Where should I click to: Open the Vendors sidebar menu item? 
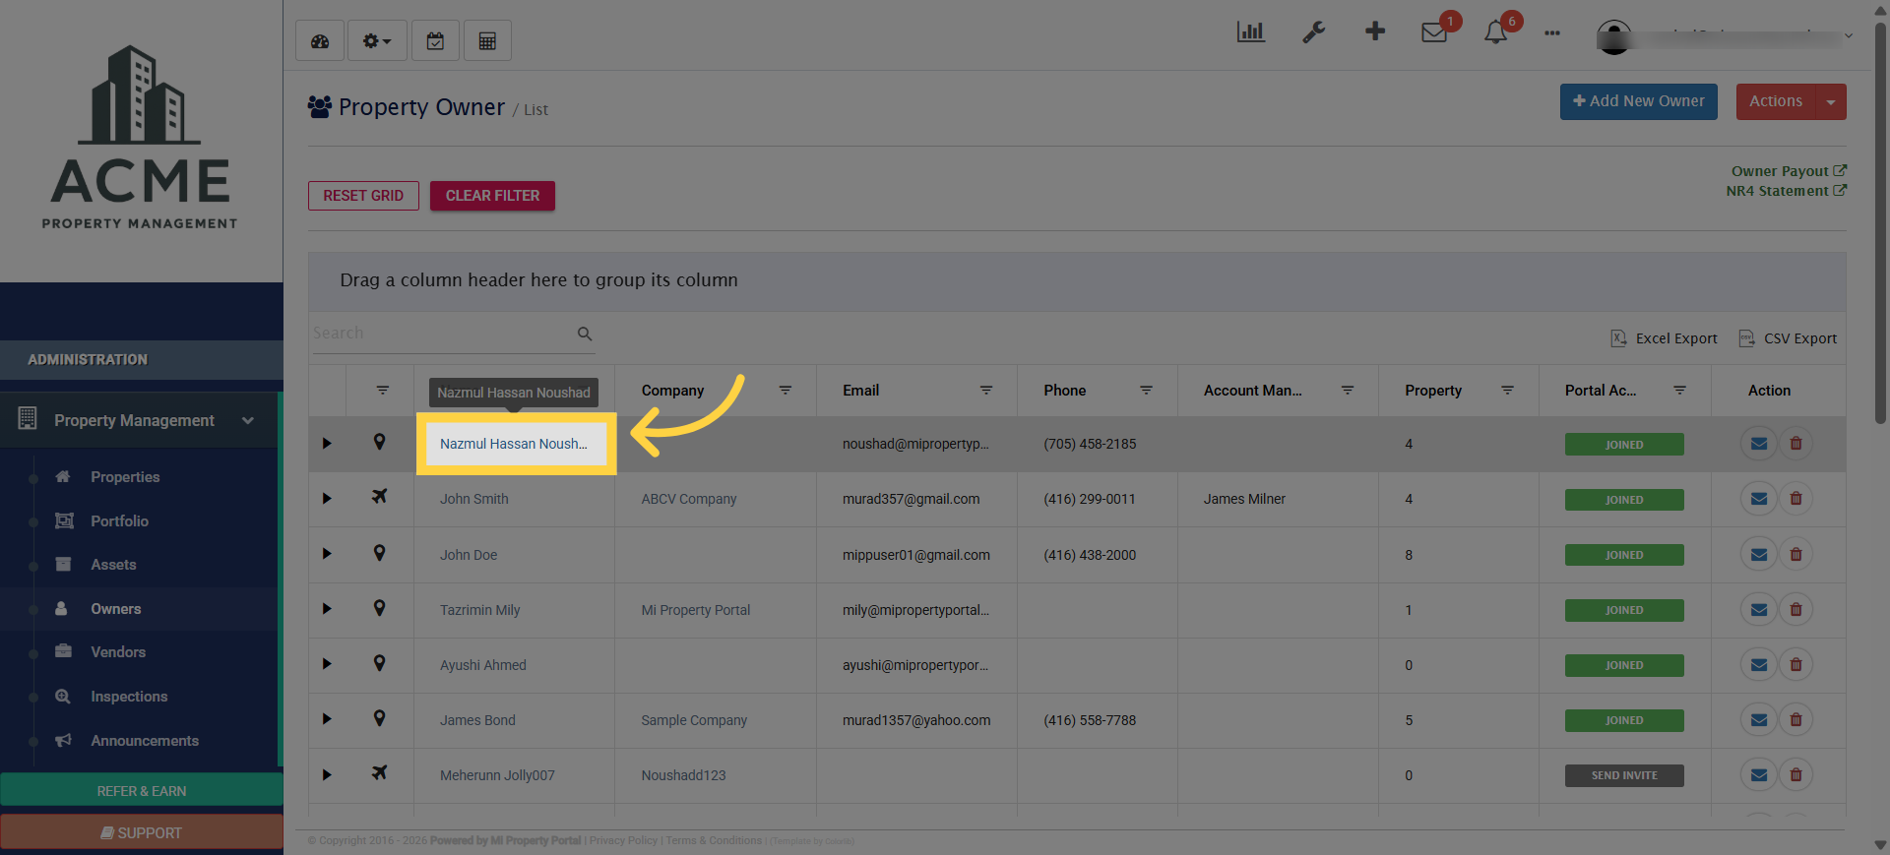pyautogui.click(x=118, y=652)
